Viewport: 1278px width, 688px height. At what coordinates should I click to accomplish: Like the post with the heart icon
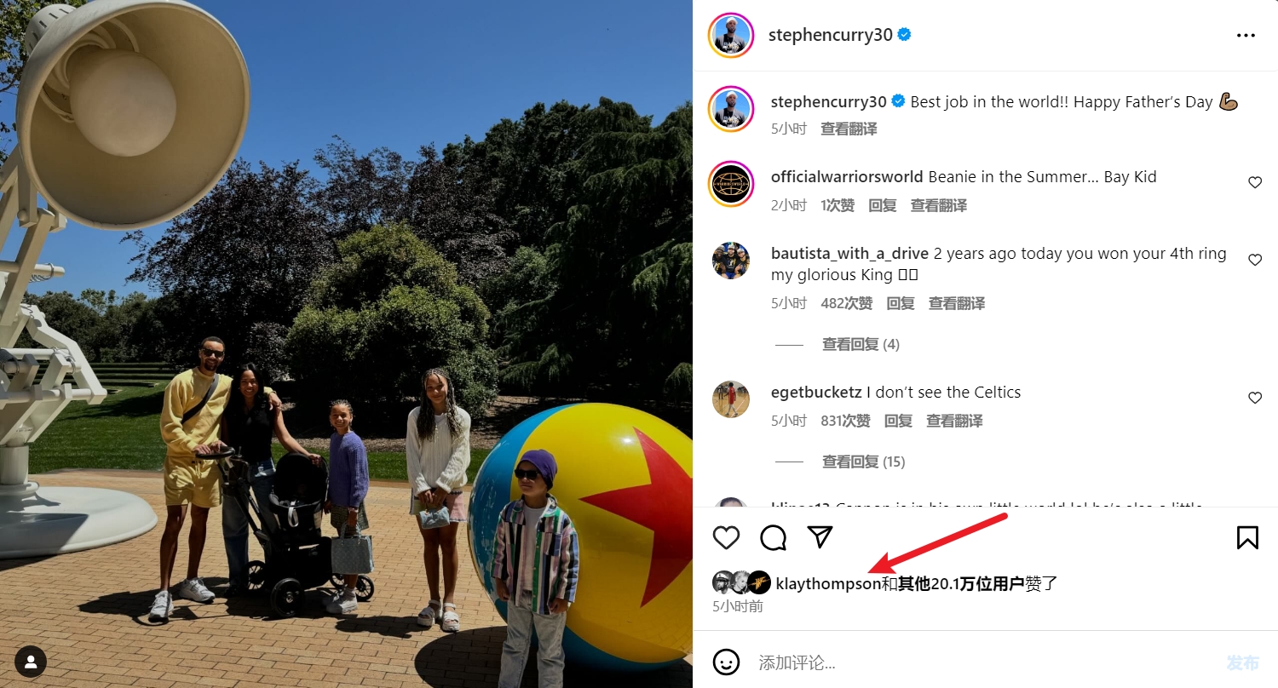(x=726, y=538)
